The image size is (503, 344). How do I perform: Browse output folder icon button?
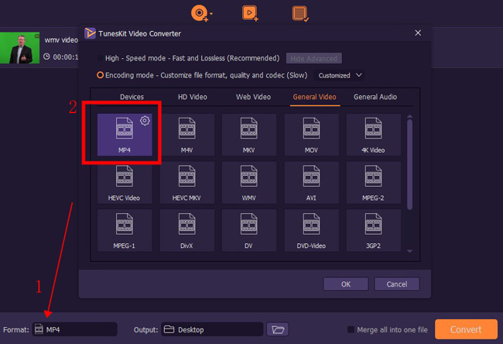278,329
